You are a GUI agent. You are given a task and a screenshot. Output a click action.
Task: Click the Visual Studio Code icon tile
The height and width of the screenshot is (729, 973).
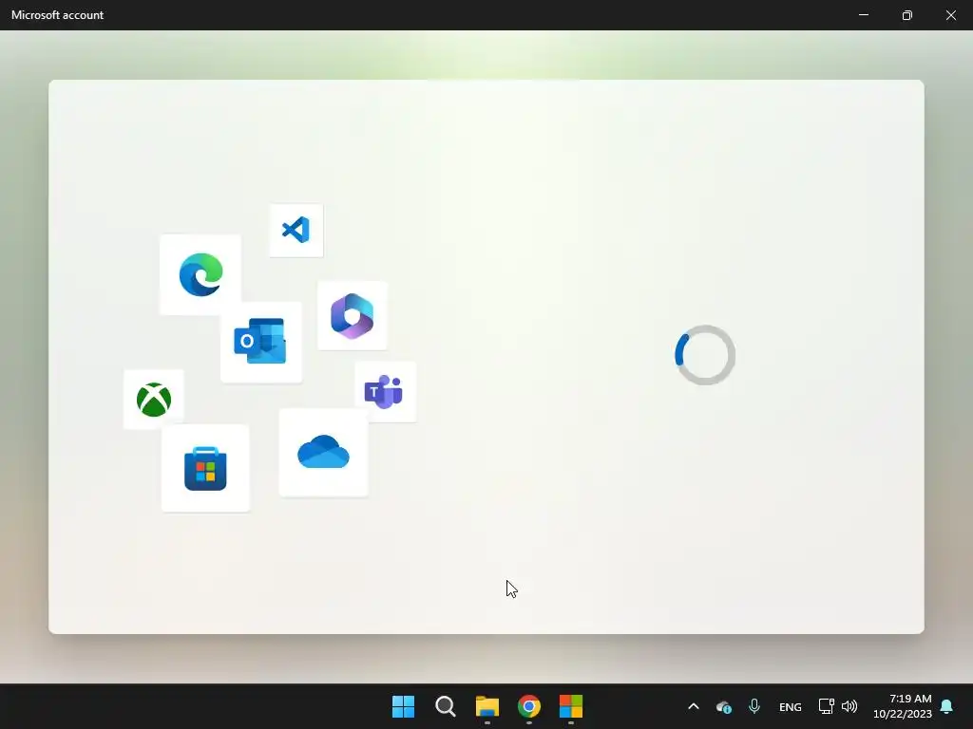click(296, 230)
